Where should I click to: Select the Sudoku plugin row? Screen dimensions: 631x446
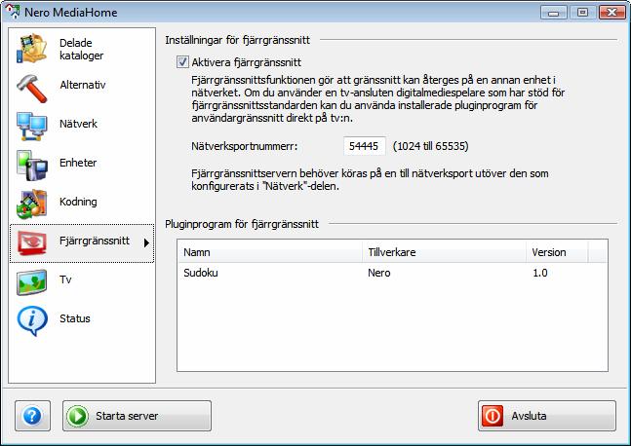pos(392,273)
